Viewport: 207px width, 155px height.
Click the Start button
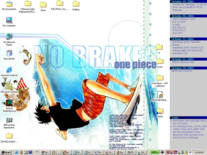click(6, 152)
